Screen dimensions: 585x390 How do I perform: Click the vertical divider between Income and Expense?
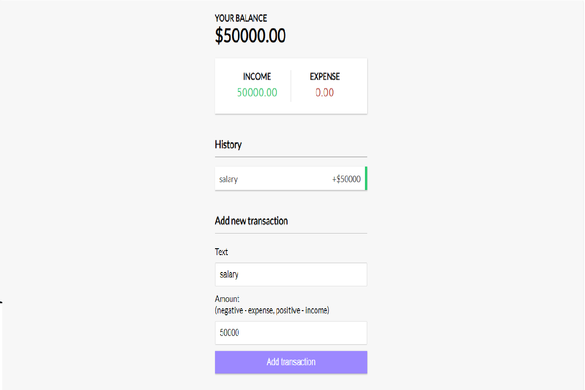click(x=291, y=86)
